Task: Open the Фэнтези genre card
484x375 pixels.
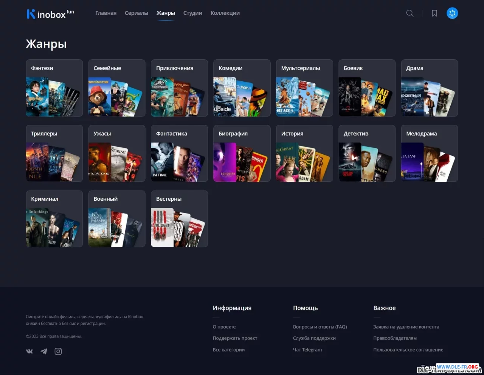Action: click(54, 88)
